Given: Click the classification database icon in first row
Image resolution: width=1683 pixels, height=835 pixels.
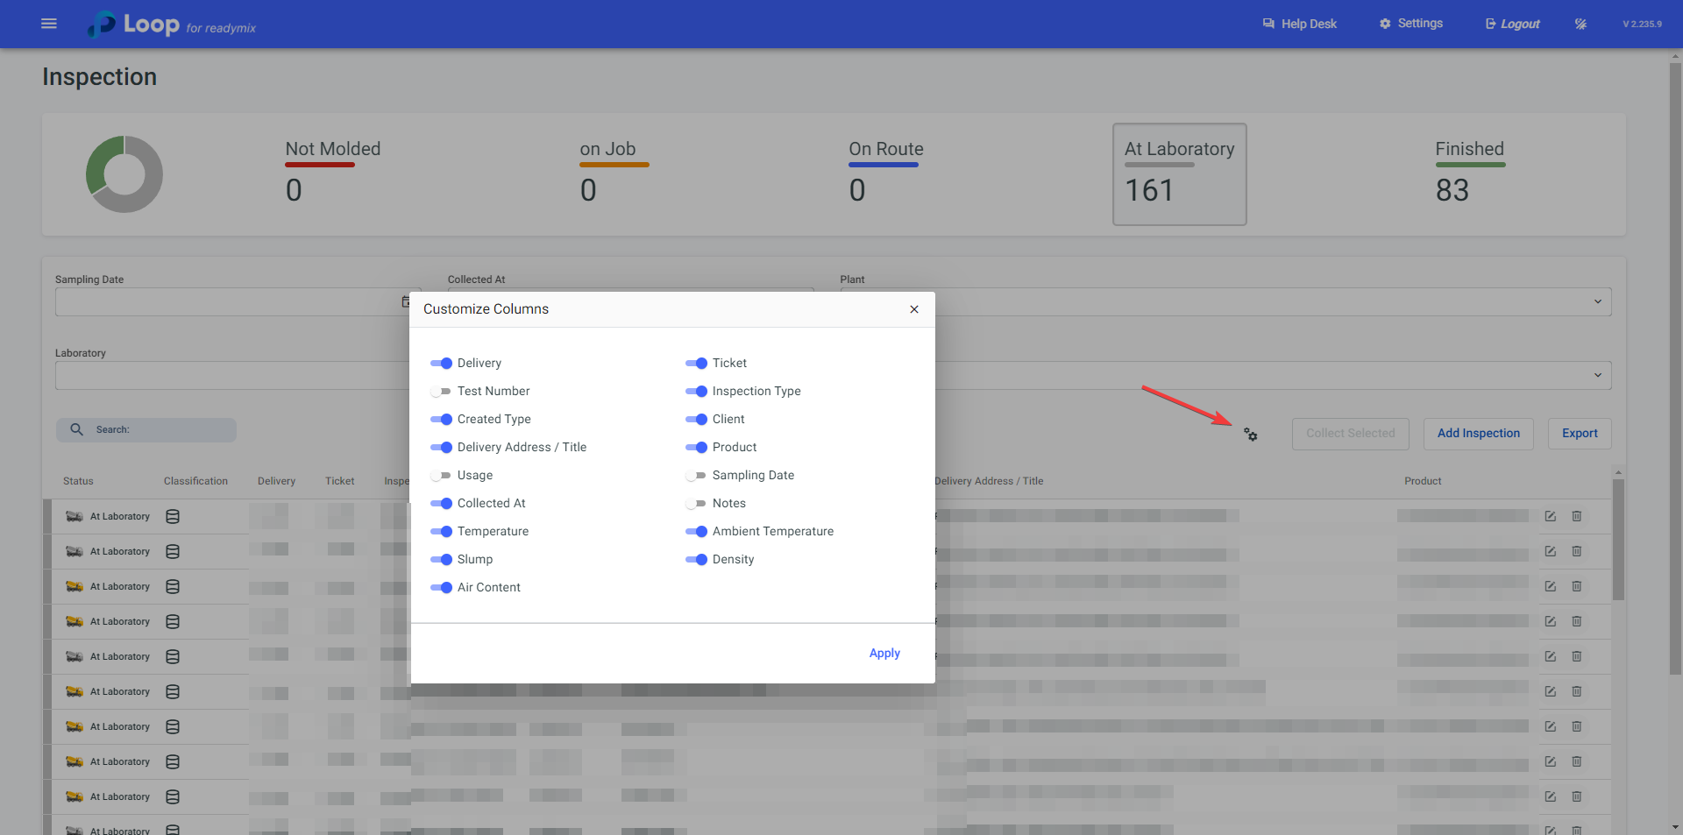Looking at the screenshot, I should (173, 516).
